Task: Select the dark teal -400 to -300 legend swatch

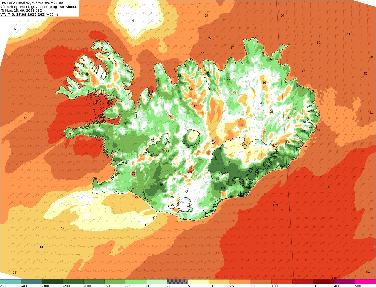Action: [31, 282]
